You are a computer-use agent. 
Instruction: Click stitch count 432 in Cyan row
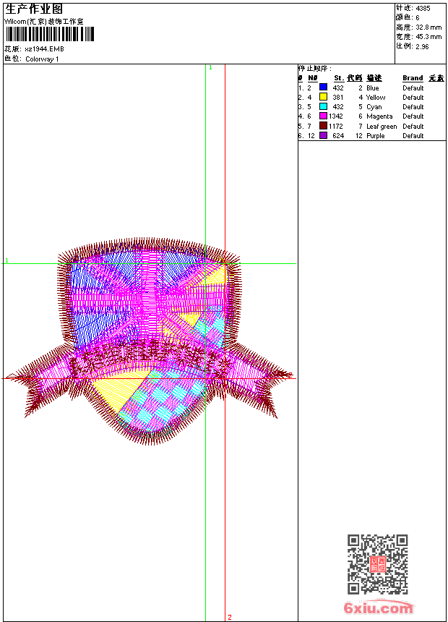[337, 107]
